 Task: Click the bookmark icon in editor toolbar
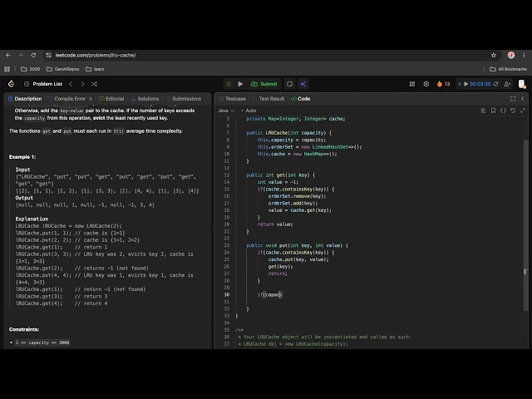(493, 111)
